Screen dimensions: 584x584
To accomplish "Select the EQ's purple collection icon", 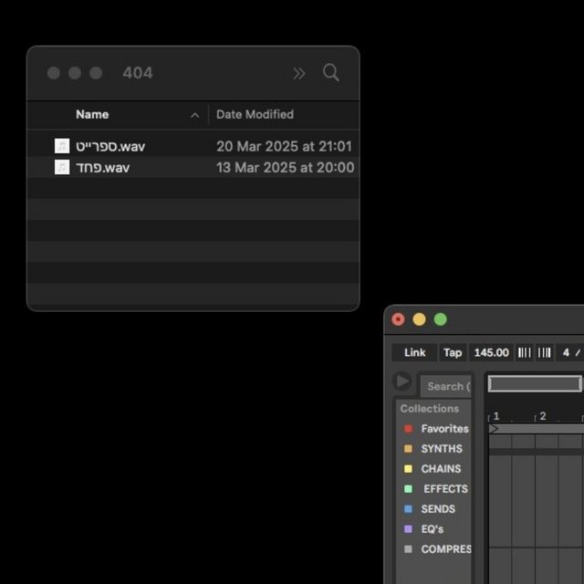I will pos(409,529).
